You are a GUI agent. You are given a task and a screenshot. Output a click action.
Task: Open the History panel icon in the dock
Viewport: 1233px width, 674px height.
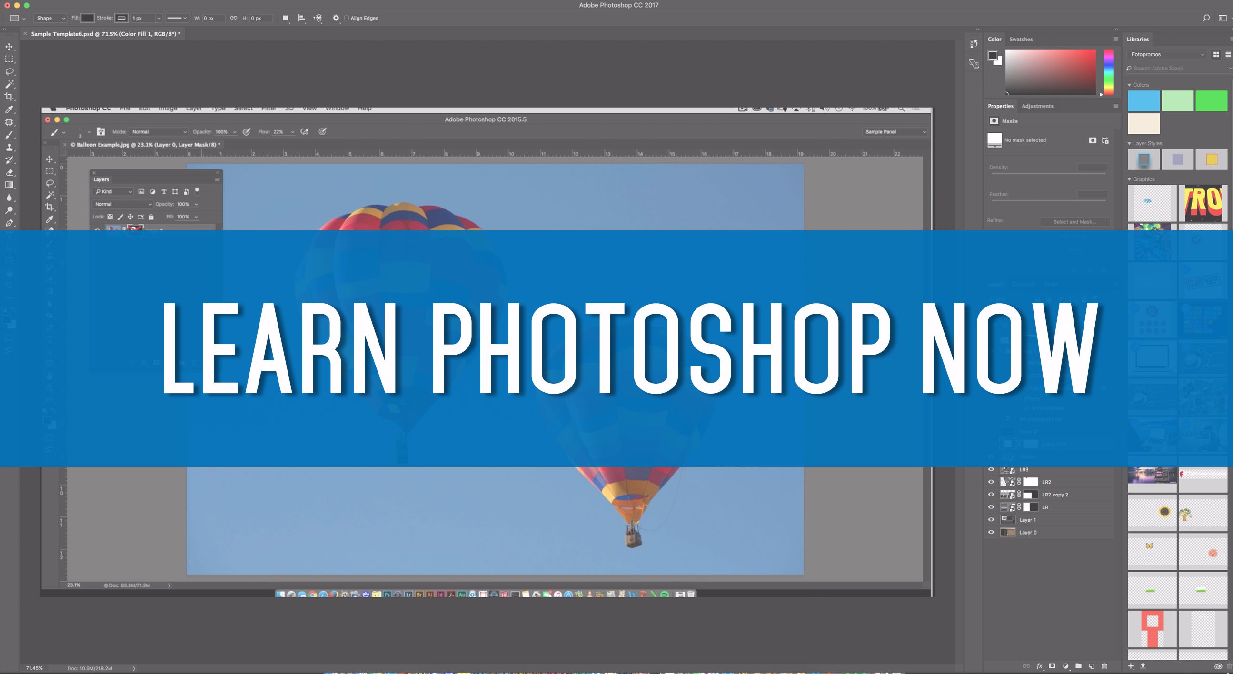click(x=974, y=44)
